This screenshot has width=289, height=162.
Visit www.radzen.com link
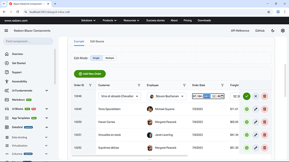coord(16,20)
